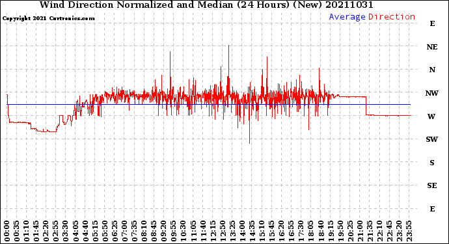Click the 15:10 time label

pos(262,231)
